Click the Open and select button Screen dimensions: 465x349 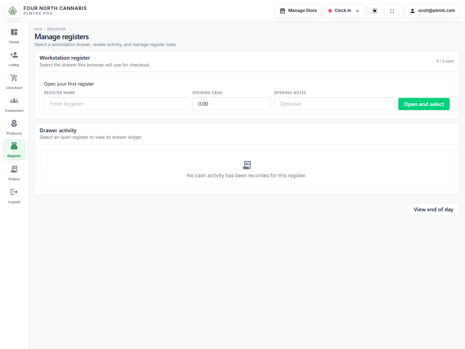(424, 104)
